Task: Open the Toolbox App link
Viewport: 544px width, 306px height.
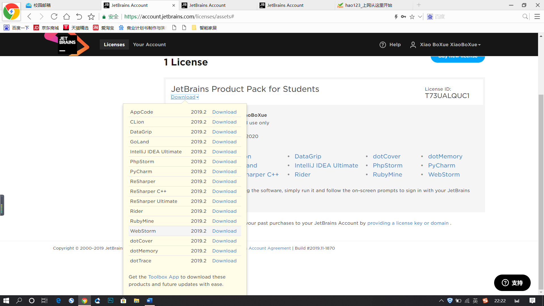Action: click(163, 277)
